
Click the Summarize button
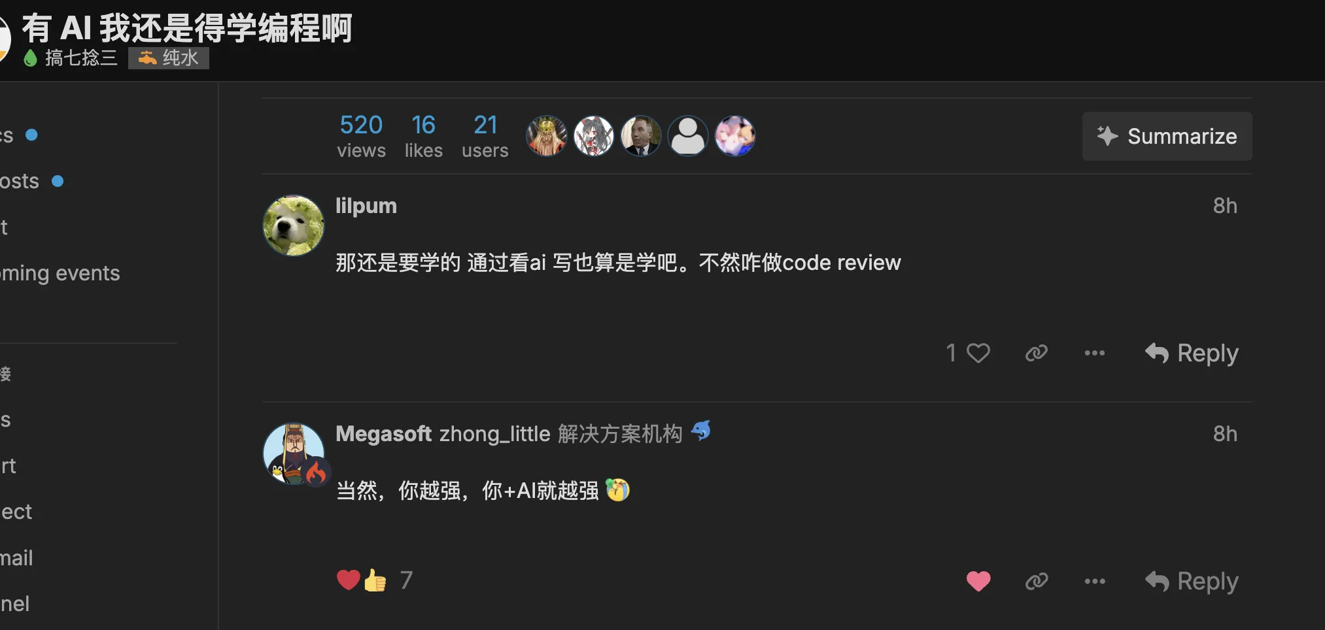[x=1167, y=136]
